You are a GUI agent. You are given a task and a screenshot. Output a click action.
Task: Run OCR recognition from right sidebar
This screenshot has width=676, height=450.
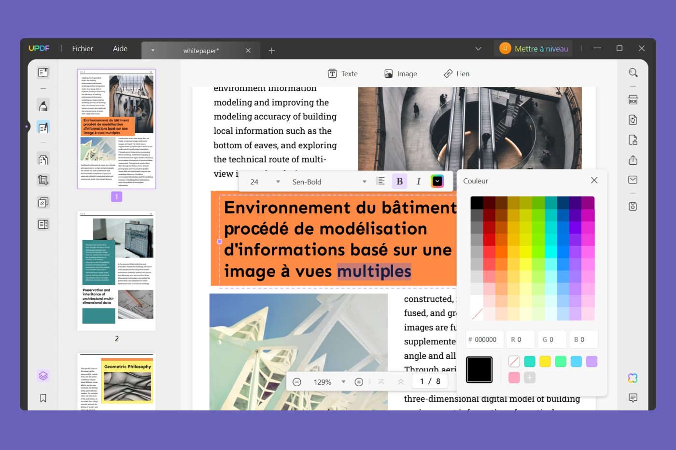(x=633, y=100)
